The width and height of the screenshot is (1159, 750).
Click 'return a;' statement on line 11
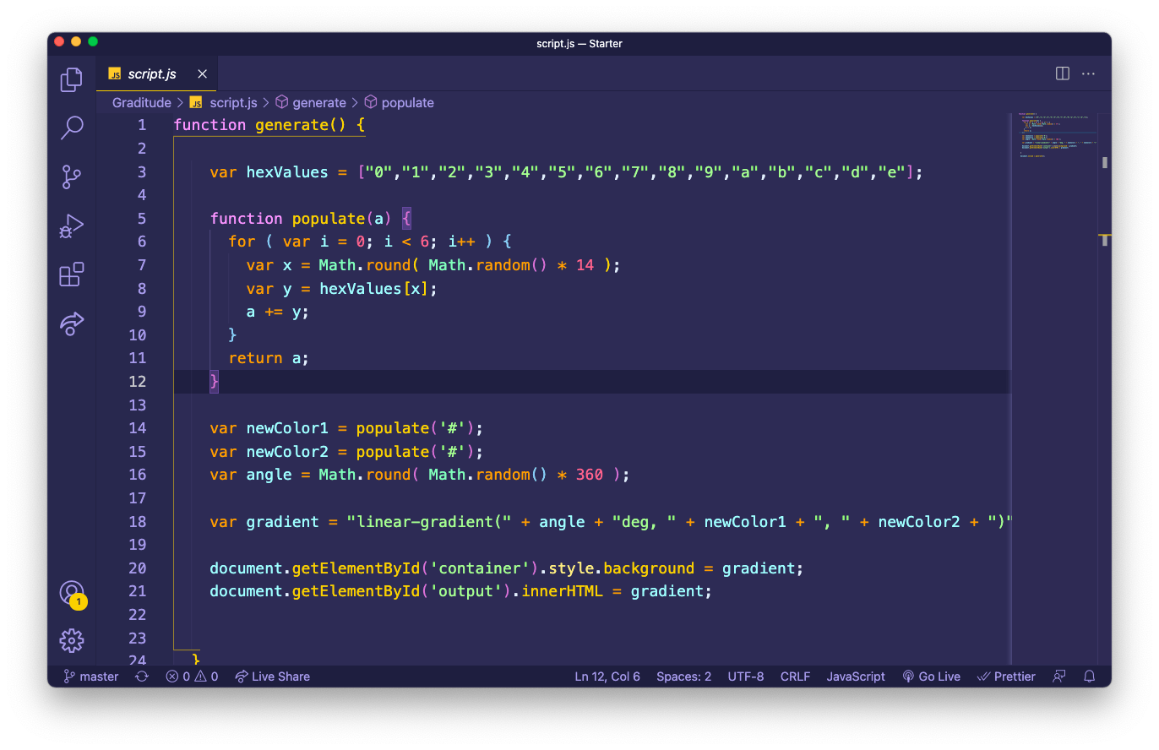point(269,358)
